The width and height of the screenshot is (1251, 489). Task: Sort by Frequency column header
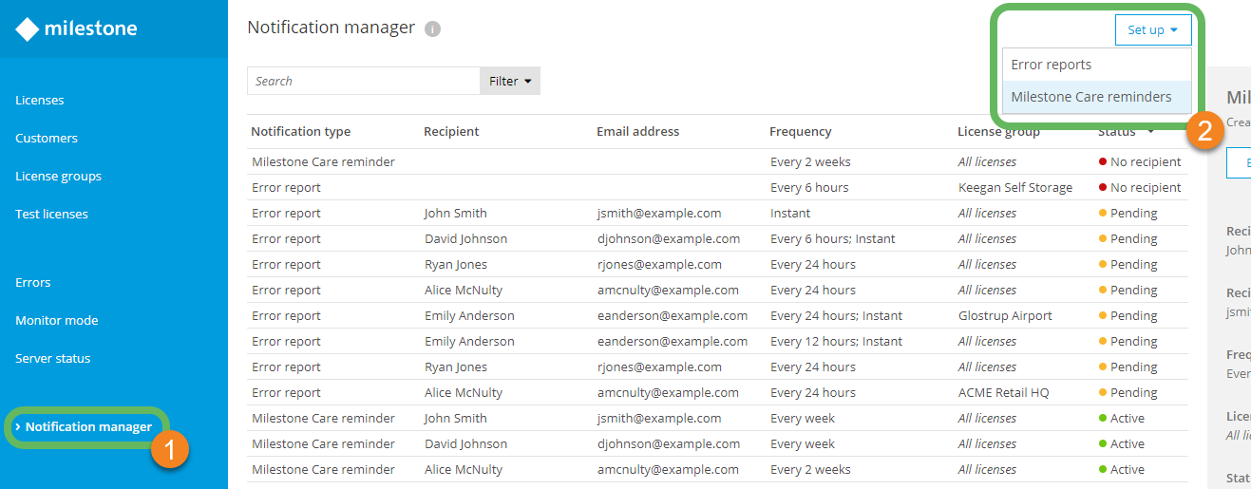(x=800, y=132)
